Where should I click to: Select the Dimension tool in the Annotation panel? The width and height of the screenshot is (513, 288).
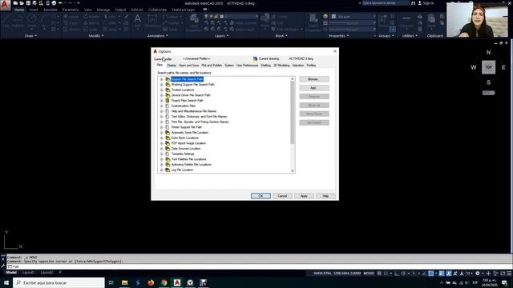(x=152, y=20)
